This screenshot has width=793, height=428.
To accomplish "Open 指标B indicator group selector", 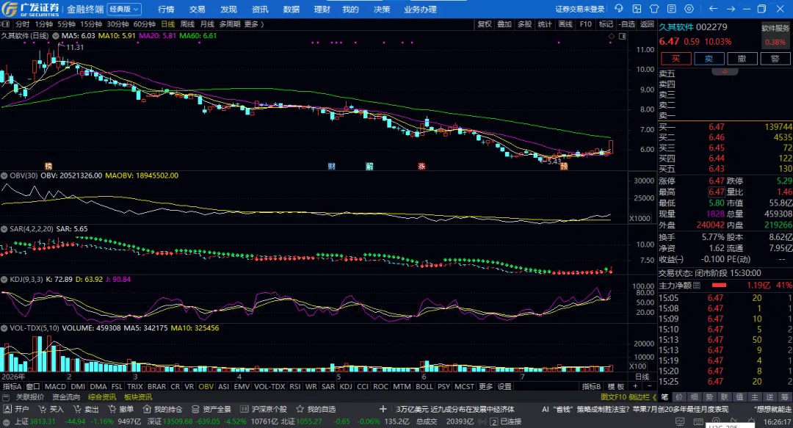I will [591, 386].
